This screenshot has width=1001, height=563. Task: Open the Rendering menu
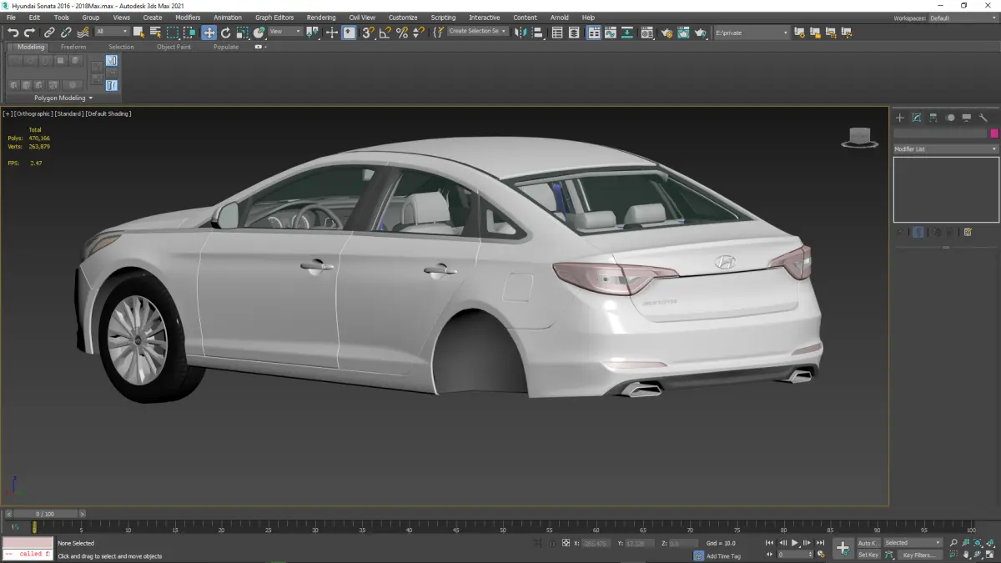pyautogui.click(x=320, y=18)
